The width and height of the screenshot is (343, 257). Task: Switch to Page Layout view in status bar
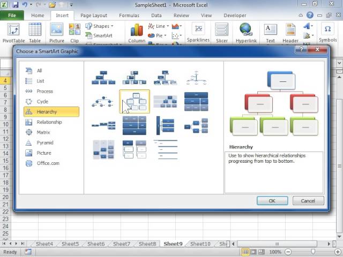(253, 252)
